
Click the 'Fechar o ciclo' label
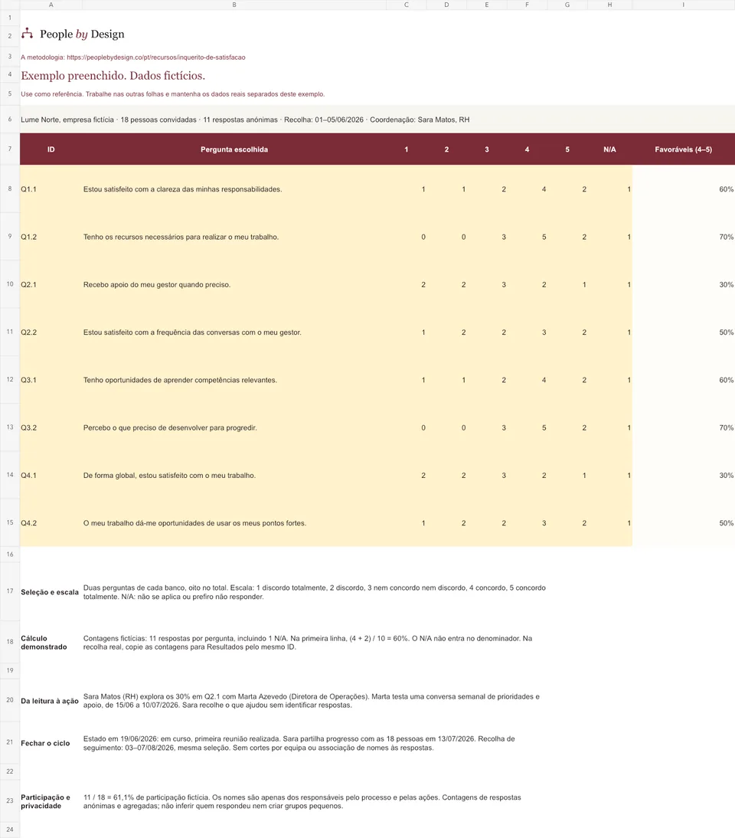(45, 743)
